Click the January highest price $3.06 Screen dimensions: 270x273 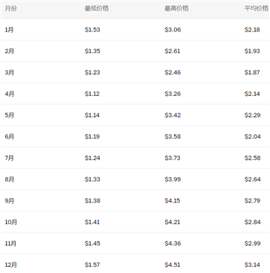(172, 30)
